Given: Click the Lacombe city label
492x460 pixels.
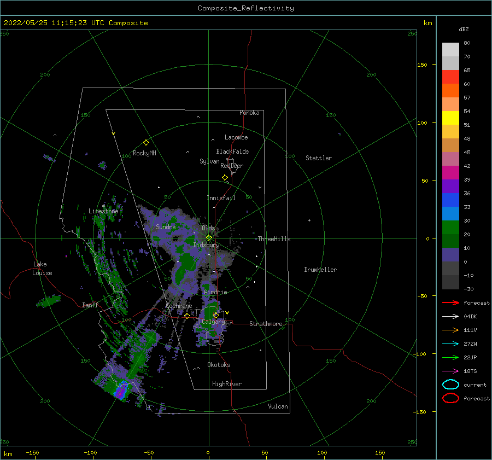Looking at the screenshot, I should [236, 137].
